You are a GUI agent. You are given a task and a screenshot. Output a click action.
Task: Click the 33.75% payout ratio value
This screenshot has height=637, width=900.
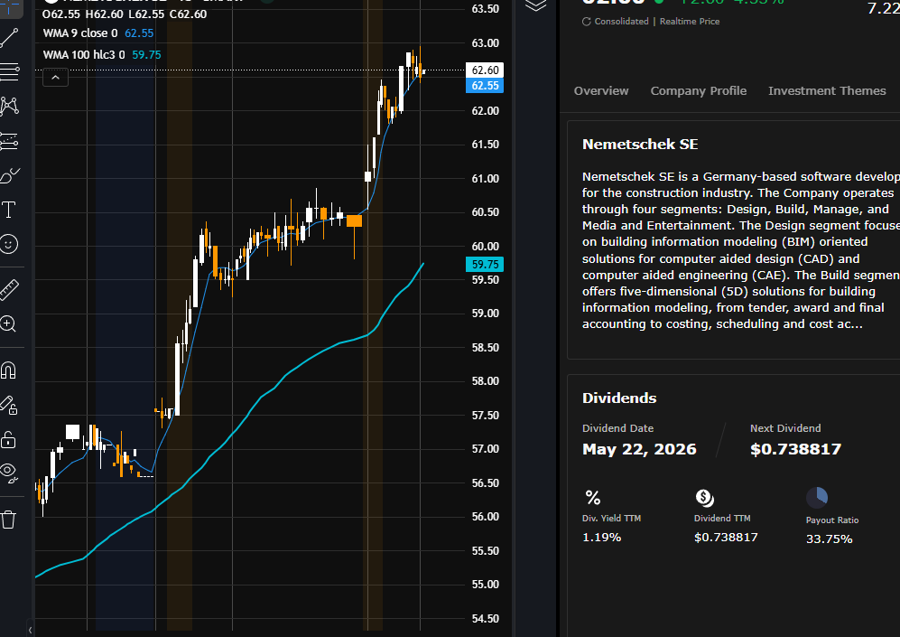point(829,539)
